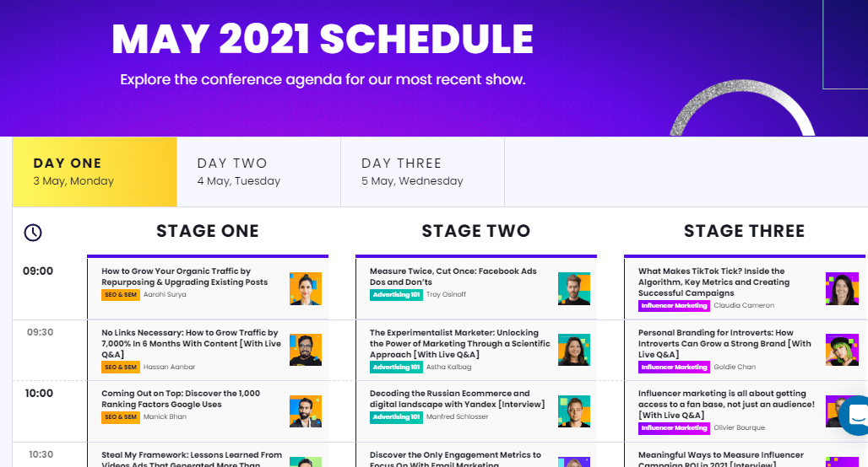The image size is (868, 467).
Task: Click the SEO & SEM tag under Aarohi Surya's talk
Action: point(120,294)
